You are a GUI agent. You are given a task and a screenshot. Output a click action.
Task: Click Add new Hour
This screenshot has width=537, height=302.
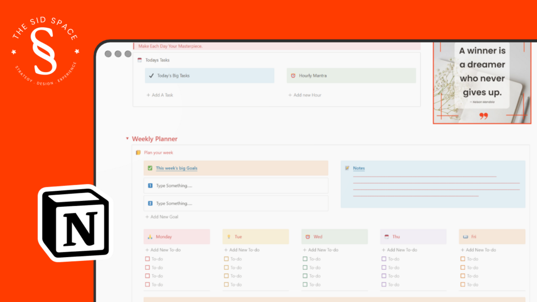(x=305, y=95)
